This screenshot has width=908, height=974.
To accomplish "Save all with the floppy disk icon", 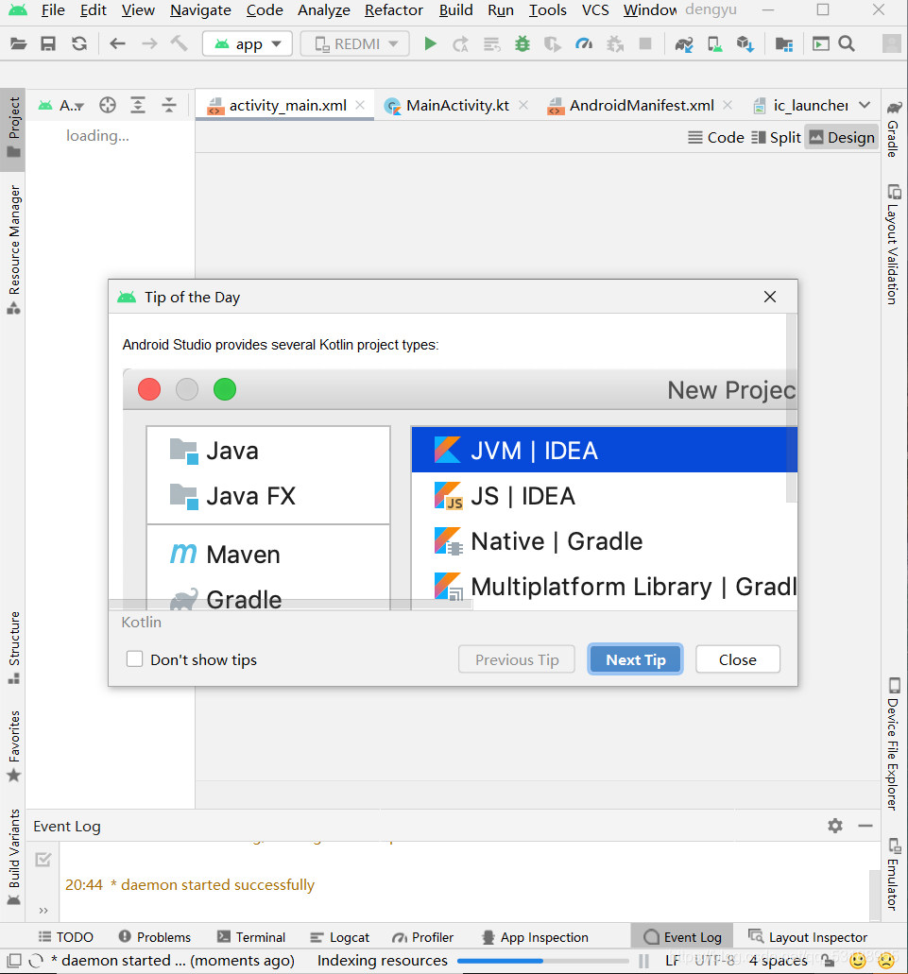I will [48, 43].
